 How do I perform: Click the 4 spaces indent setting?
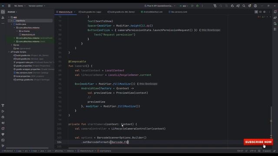pos(267,151)
